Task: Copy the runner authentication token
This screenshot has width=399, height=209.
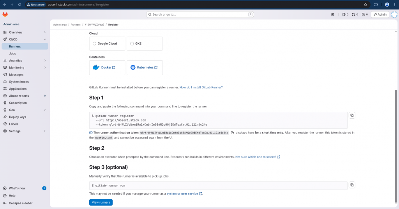Action: coord(232,133)
